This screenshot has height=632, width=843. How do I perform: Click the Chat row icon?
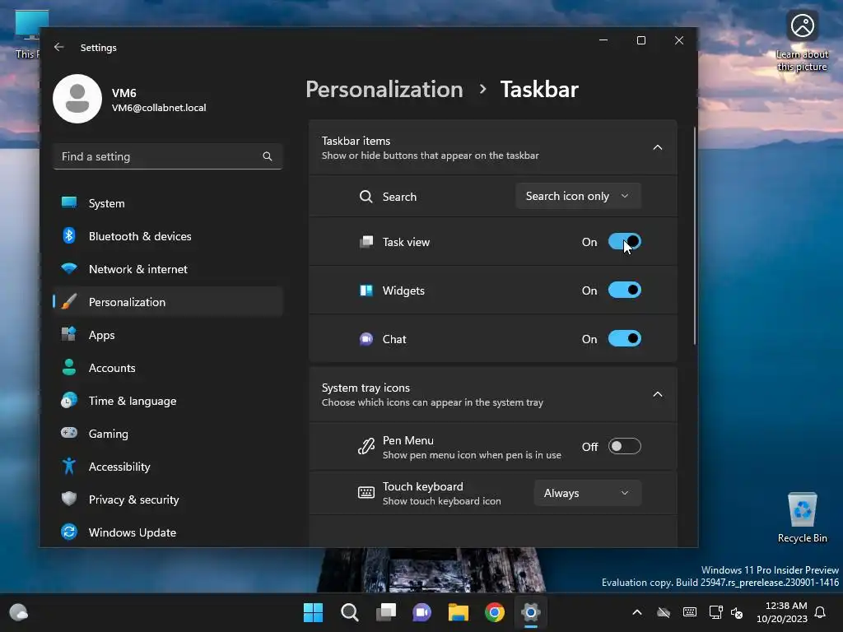(x=366, y=339)
